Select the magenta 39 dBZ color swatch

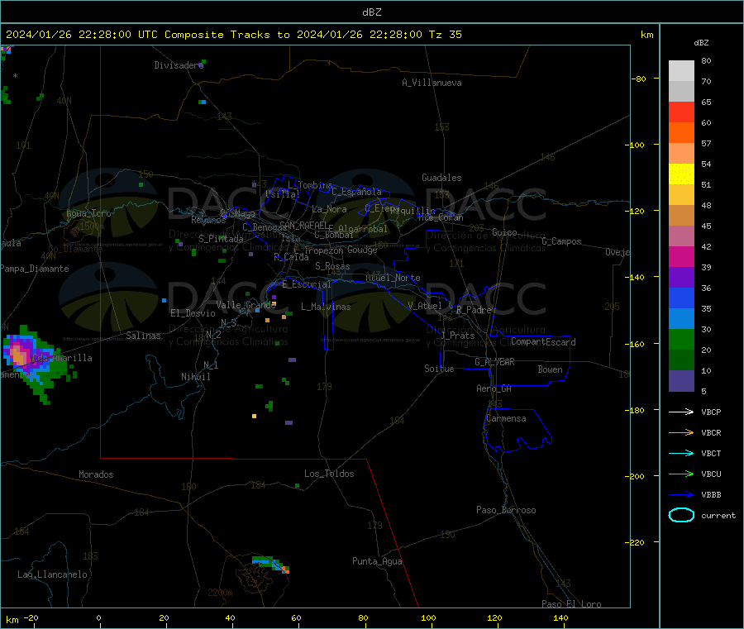[x=681, y=256]
